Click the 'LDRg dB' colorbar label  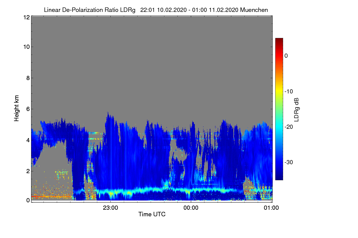(x=297, y=109)
